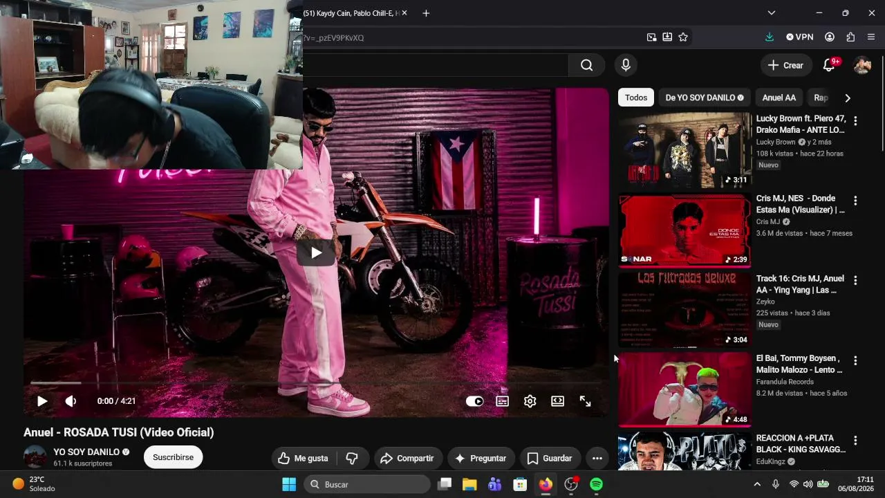885x498 pixels.
Task: Toggle the VPN button in toolbar
Action: click(800, 37)
